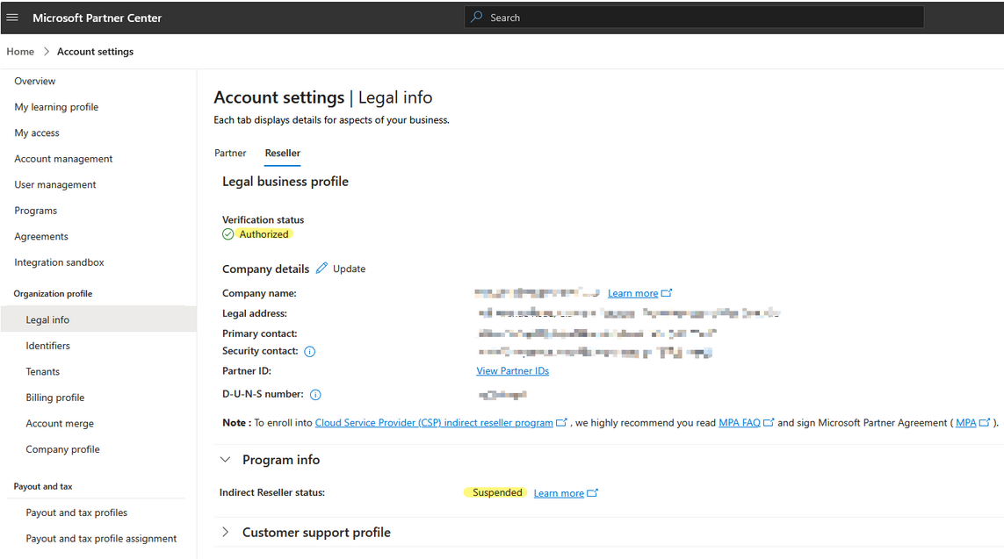The image size is (1004, 559).
Task: Click the external link icon next to MPA FAQ
Action: tap(769, 422)
